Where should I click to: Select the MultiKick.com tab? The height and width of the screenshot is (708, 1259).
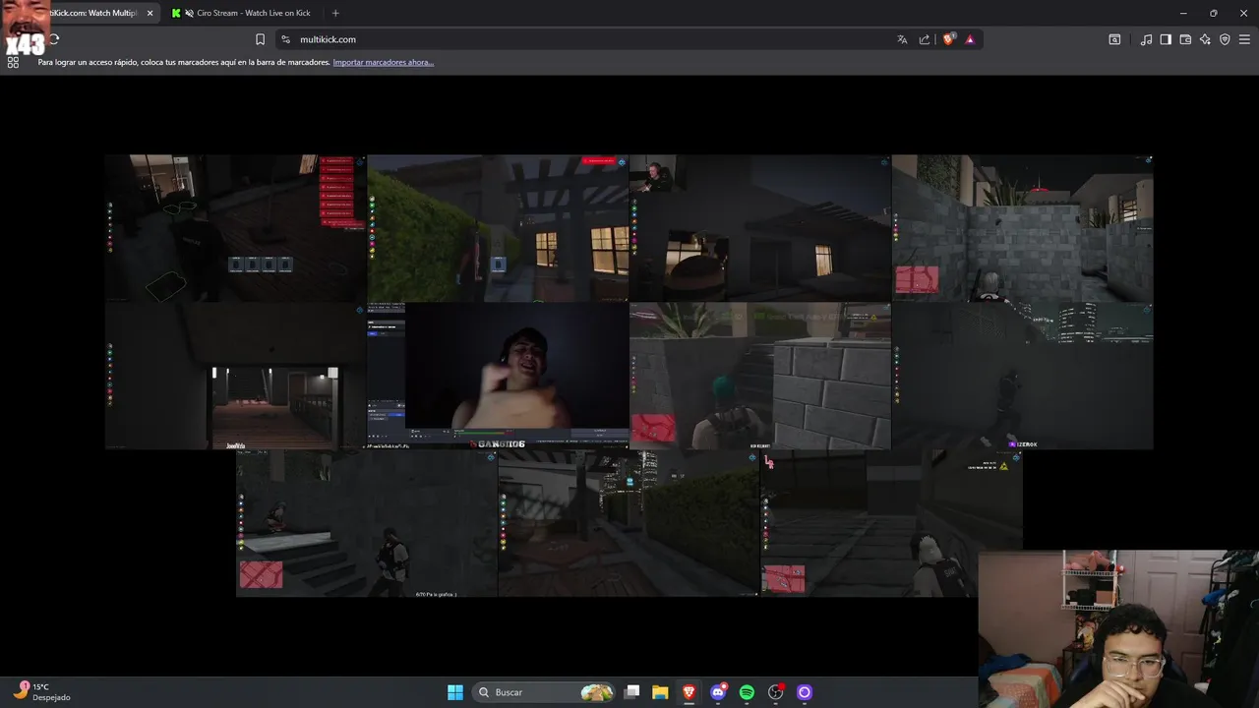[x=93, y=13]
